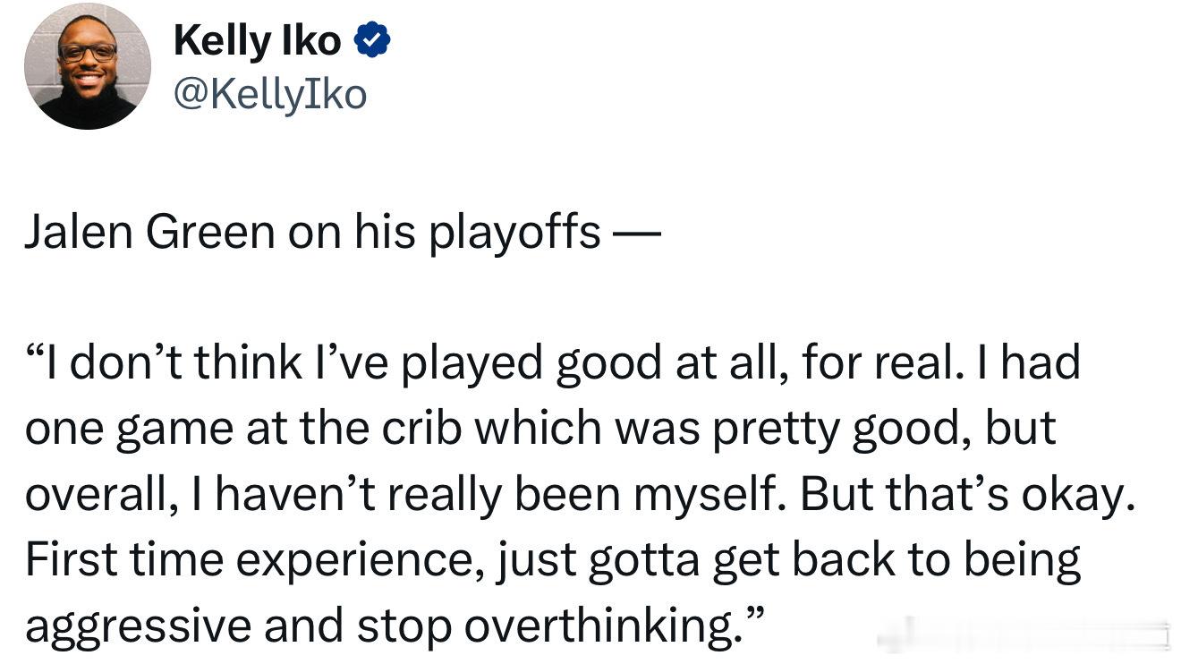Click the name "Jalen Green" in the tweet
This screenshot has height=664, width=1181.
pyautogui.click(x=149, y=233)
